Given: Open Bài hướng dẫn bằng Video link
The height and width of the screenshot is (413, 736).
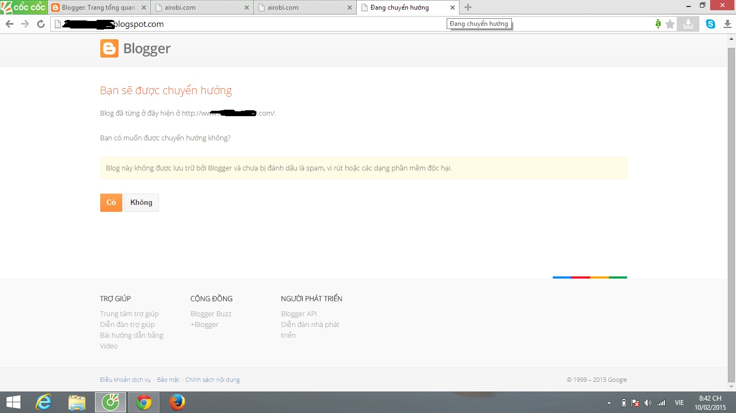Looking at the screenshot, I should click(131, 340).
